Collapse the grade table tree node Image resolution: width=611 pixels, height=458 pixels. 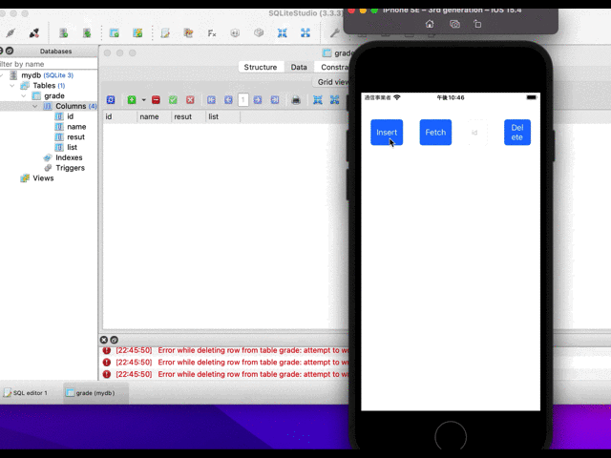tap(24, 95)
